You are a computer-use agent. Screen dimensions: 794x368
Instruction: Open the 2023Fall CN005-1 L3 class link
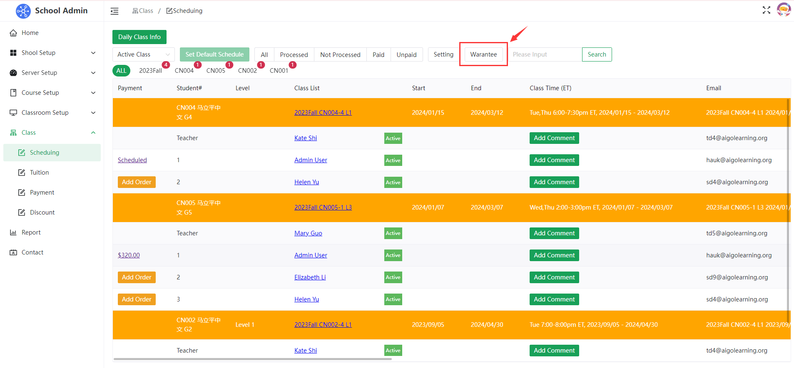tap(323, 207)
